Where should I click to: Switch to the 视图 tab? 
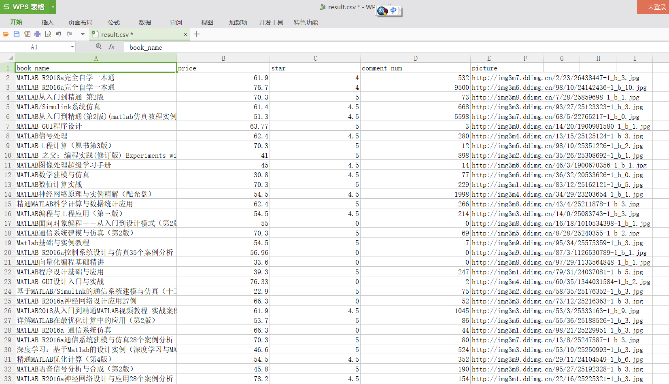(207, 22)
